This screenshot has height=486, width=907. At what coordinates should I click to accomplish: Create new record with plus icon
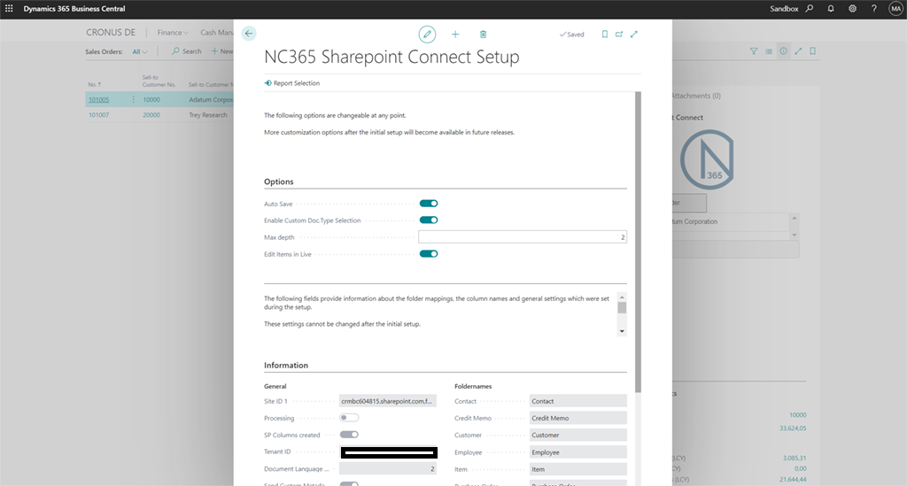455,35
